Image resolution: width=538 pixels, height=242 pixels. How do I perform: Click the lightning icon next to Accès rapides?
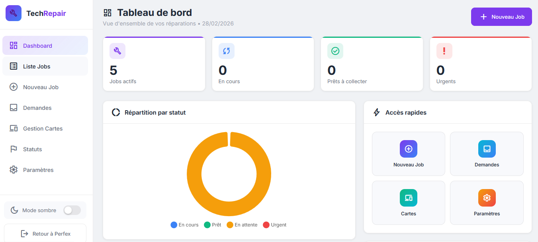[376, 112]
